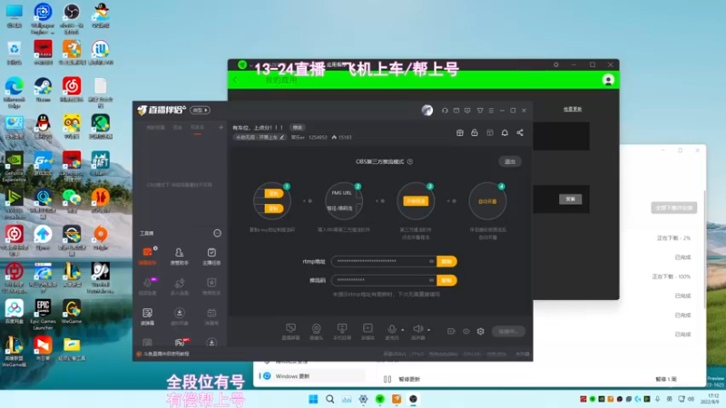Select the underlined third scene tab

(x=197, y=128)
